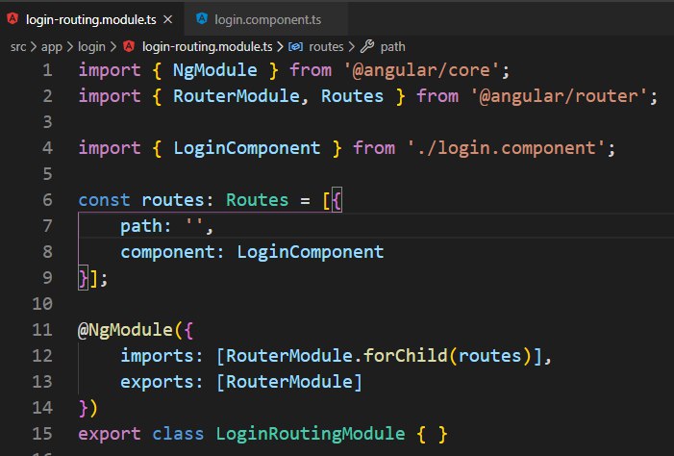
Task: Click line number 1 in the gutter
Action: 47,70
